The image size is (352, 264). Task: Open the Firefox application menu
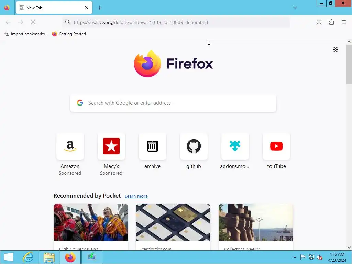(344, 22)
